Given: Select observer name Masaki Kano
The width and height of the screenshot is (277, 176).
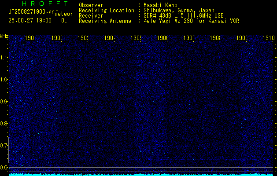Looking at the screenshot, I should click(160, 5).
